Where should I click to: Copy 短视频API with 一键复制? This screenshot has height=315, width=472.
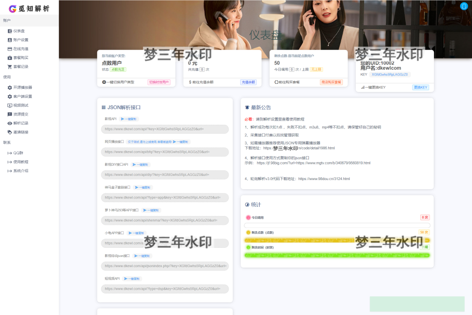click(x=132, y=279)
